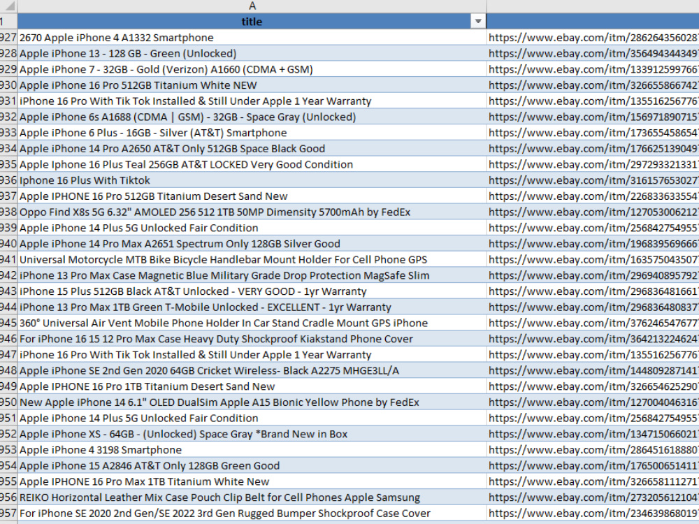Select URL cell containing itm/286451618880
Image resolution: width=699 pixels, height=524 pixels.
[x=593, y=450]
